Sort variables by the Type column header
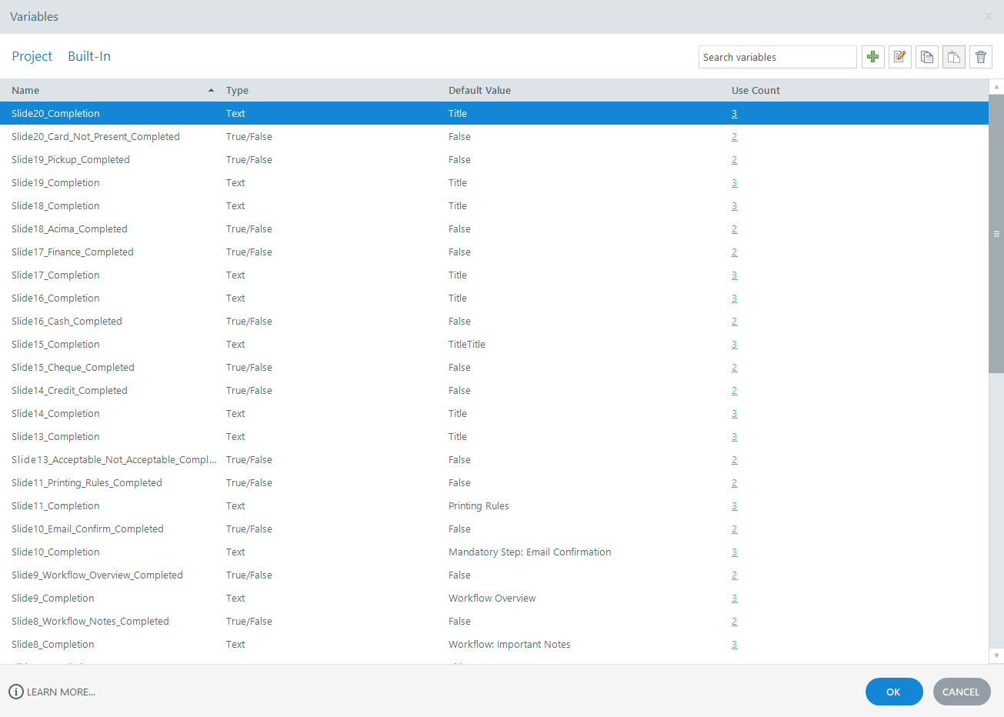The width and height of the screenshot is (1004, 717). [237, 90]
